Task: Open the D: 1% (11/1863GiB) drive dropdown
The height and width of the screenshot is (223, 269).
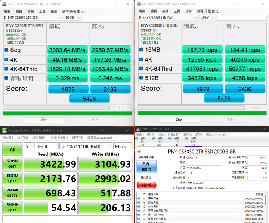Action: (x=86, y=146)
